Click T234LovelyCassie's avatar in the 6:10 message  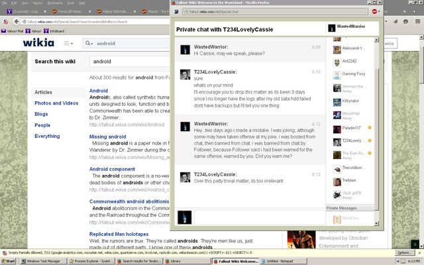tap(185, 74)
